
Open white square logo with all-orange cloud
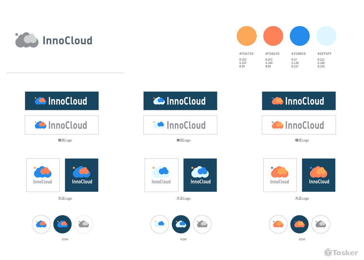[280, 175]
